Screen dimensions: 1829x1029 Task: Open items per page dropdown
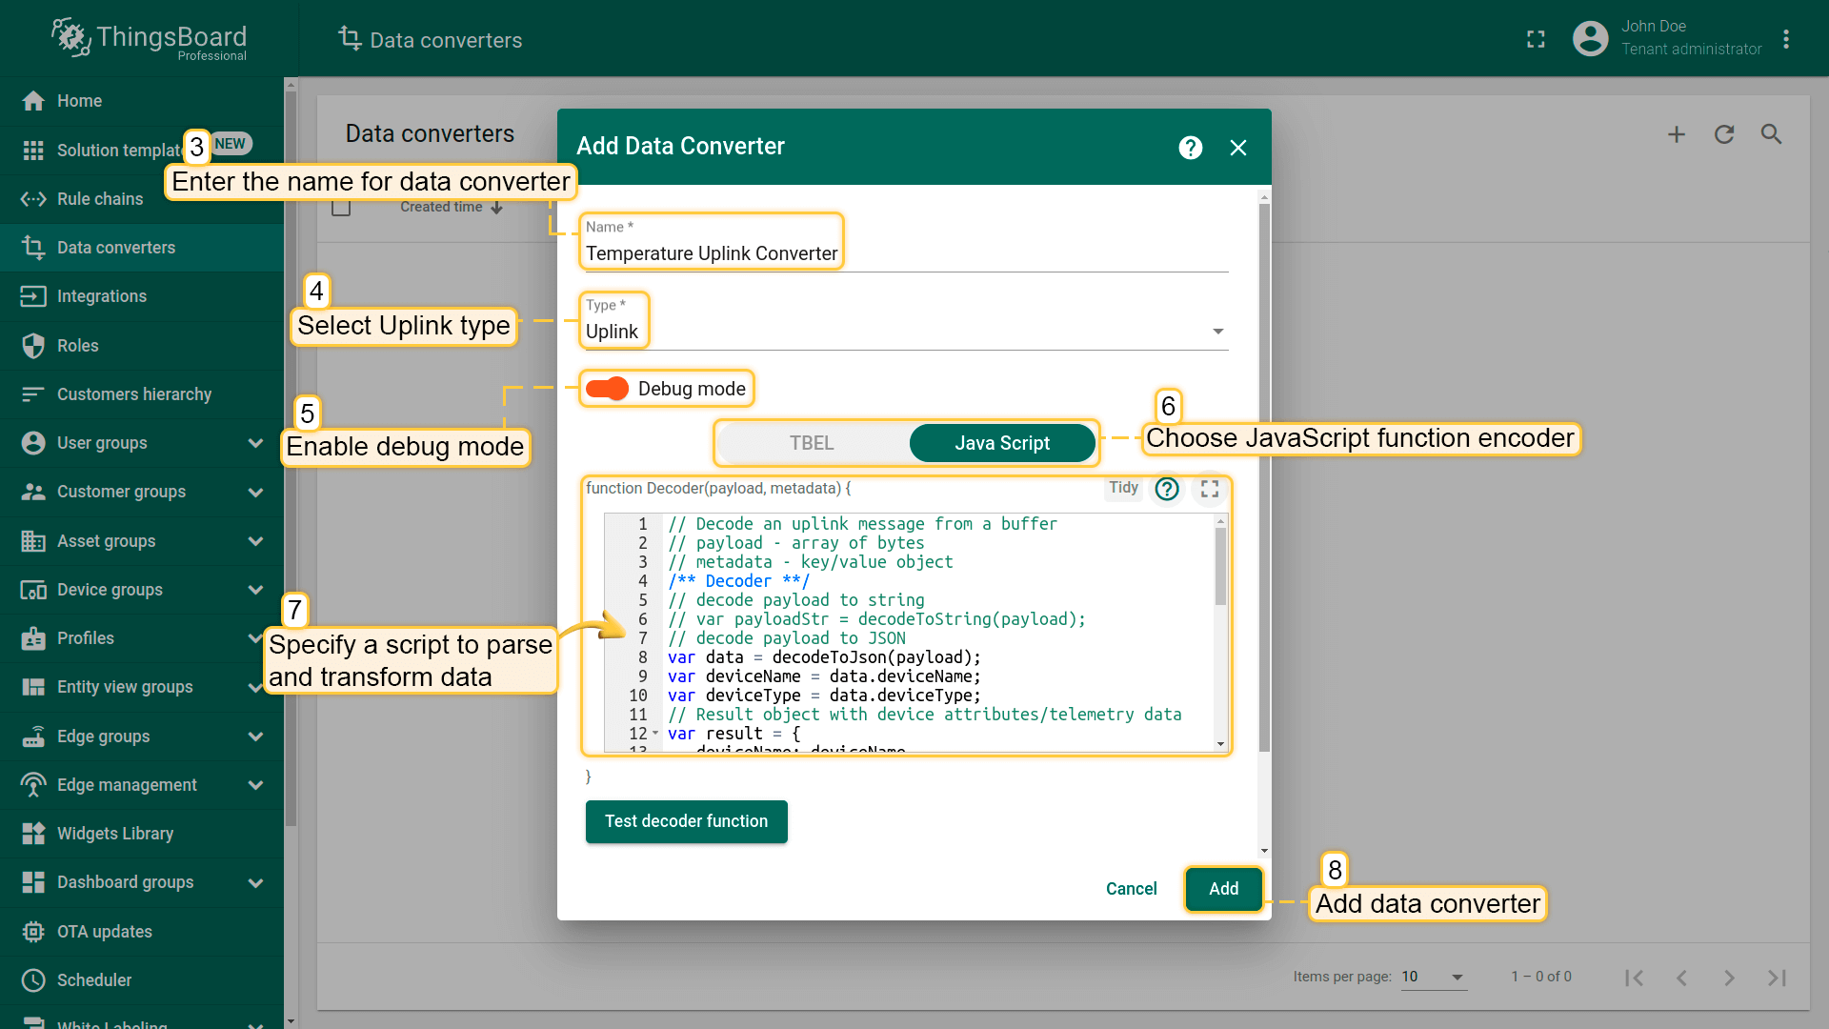1434,977
